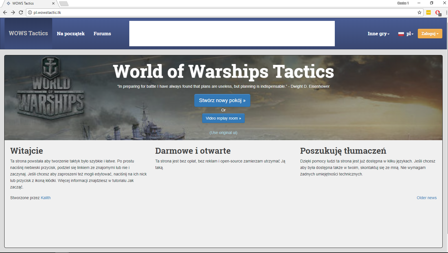The width and height of the screenshot is (448, 253).
Task: Click the address bar URL field
Action: (x=198, y=12)
